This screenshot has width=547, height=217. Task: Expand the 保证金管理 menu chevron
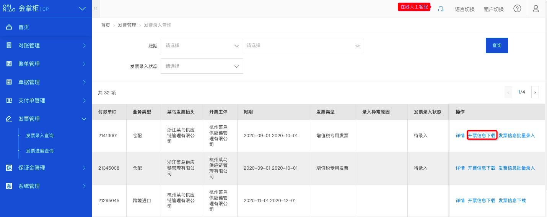click(x=84, y=168)
